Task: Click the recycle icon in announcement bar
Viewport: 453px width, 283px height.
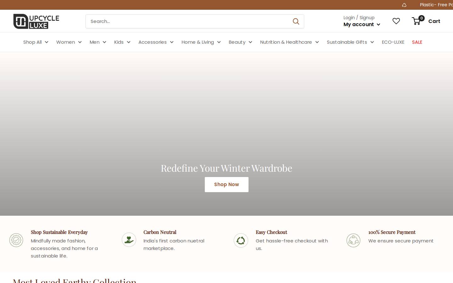Action: click(x=404, y=5)
